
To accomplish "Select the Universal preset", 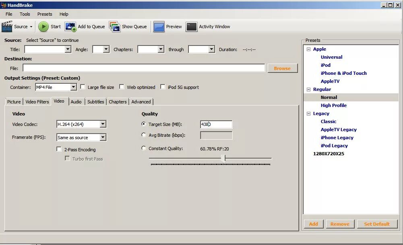I will pos(332,57).
